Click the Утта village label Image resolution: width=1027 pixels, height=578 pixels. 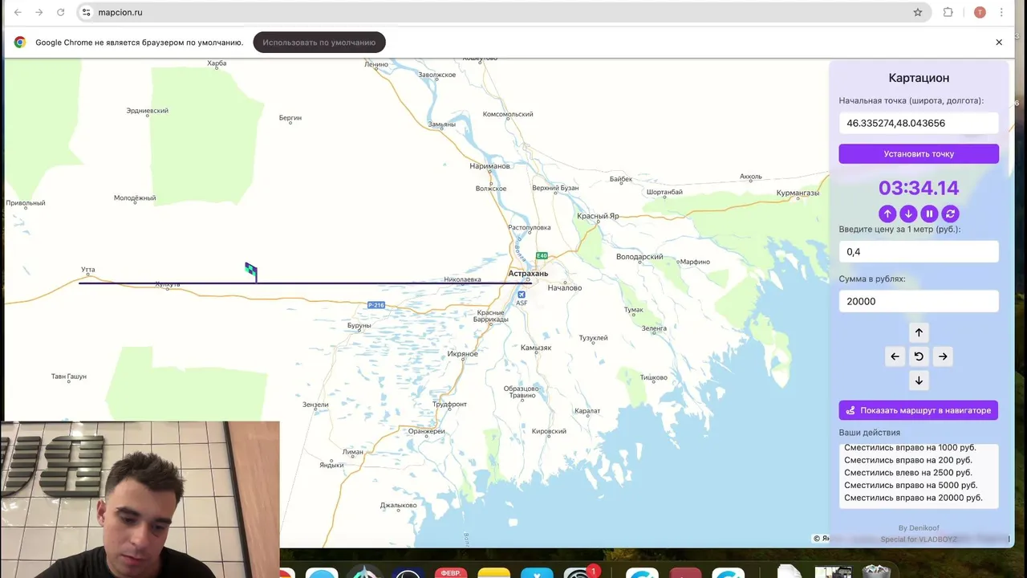[88, 270]
